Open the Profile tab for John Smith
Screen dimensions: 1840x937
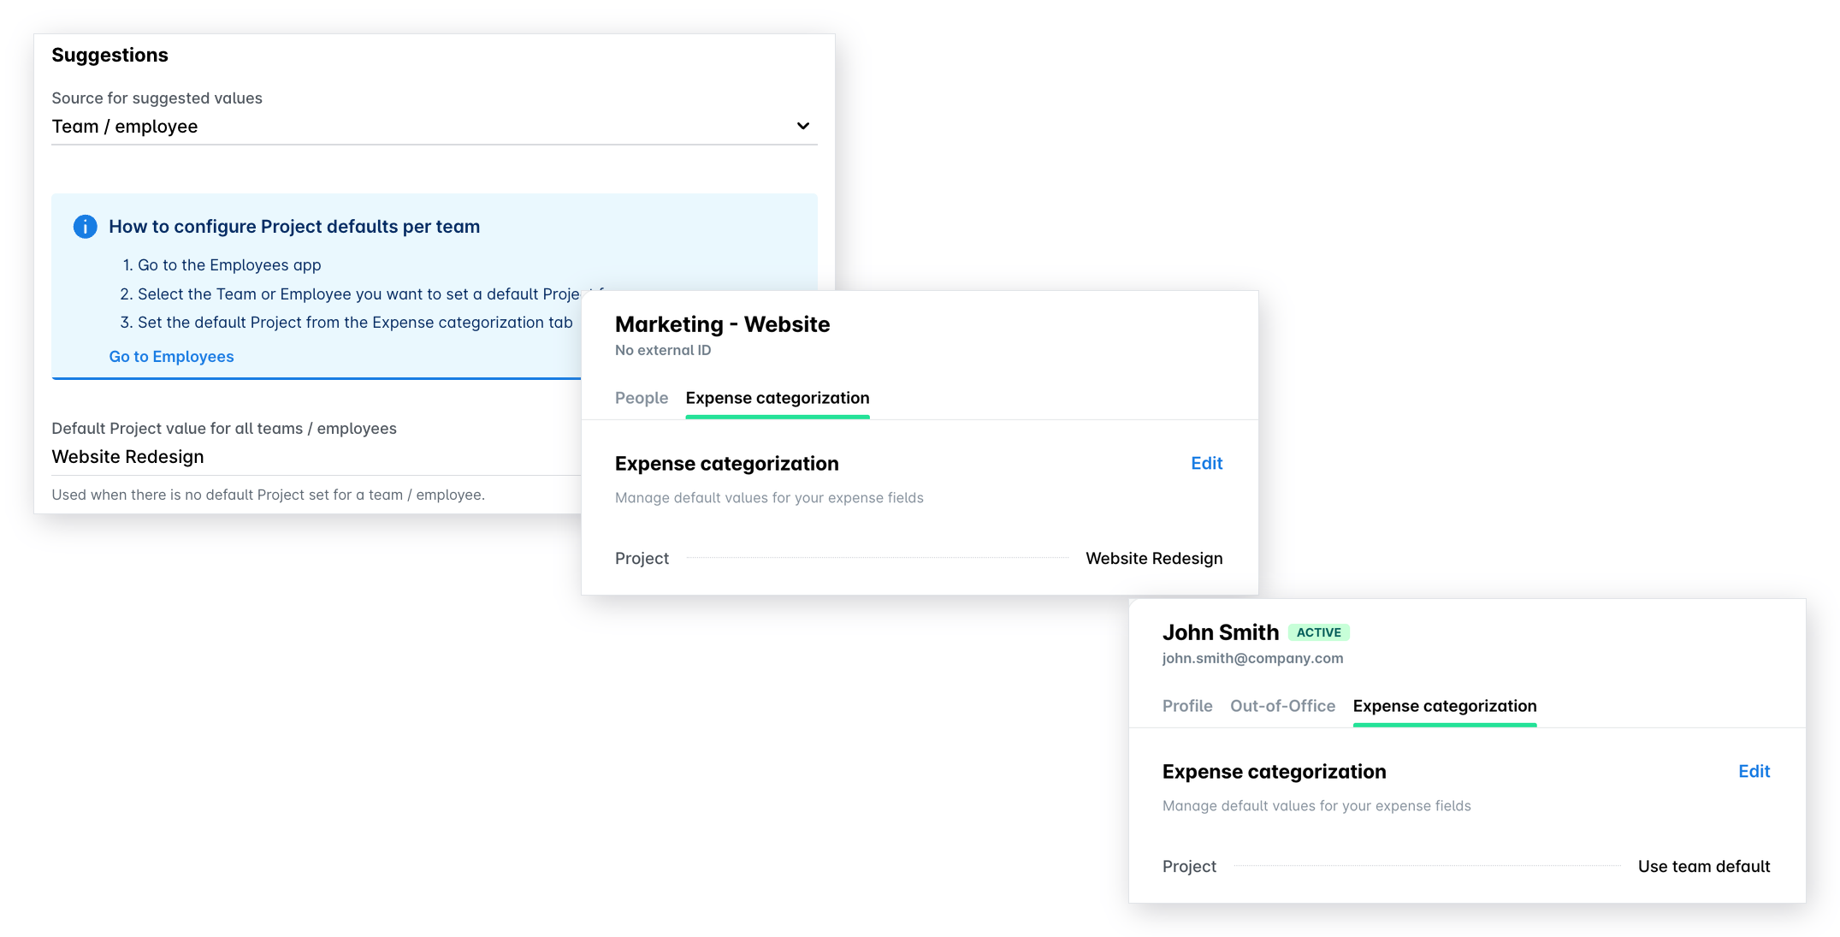(1186, 706)
